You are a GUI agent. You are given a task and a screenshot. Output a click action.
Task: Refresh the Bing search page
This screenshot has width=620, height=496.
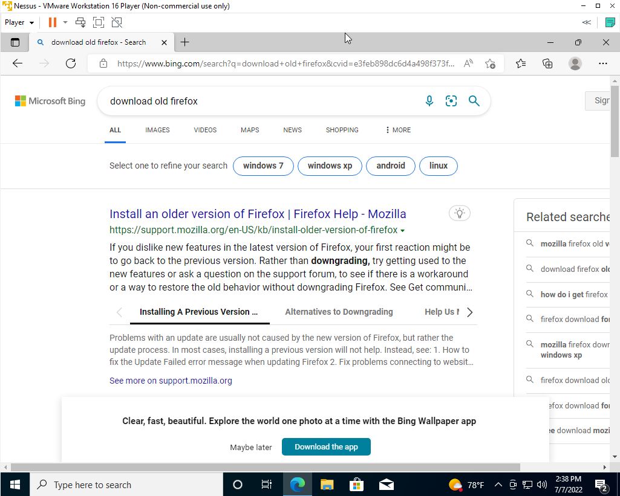click(x=71, y=63)
